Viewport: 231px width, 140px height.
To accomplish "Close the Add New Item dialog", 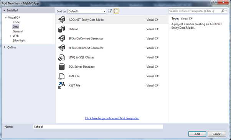I will pyautogui.click(x=223, y=2).
